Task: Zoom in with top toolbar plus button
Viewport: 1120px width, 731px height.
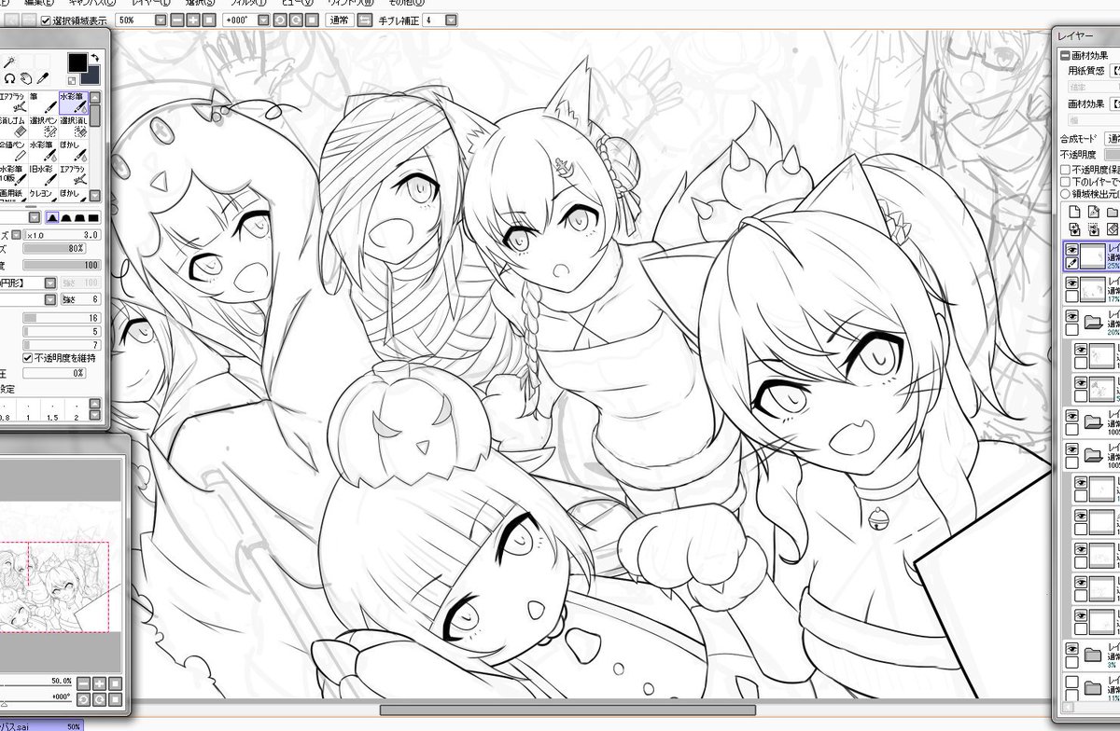Action: pyautogui.click(x=193, y=20)
